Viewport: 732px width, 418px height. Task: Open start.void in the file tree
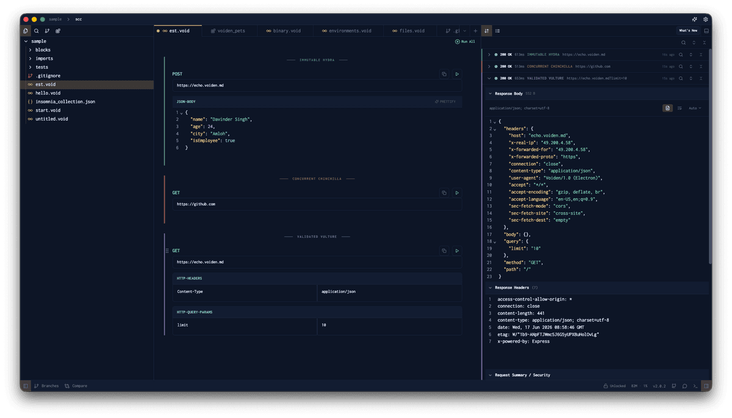[x=48, y=110]
